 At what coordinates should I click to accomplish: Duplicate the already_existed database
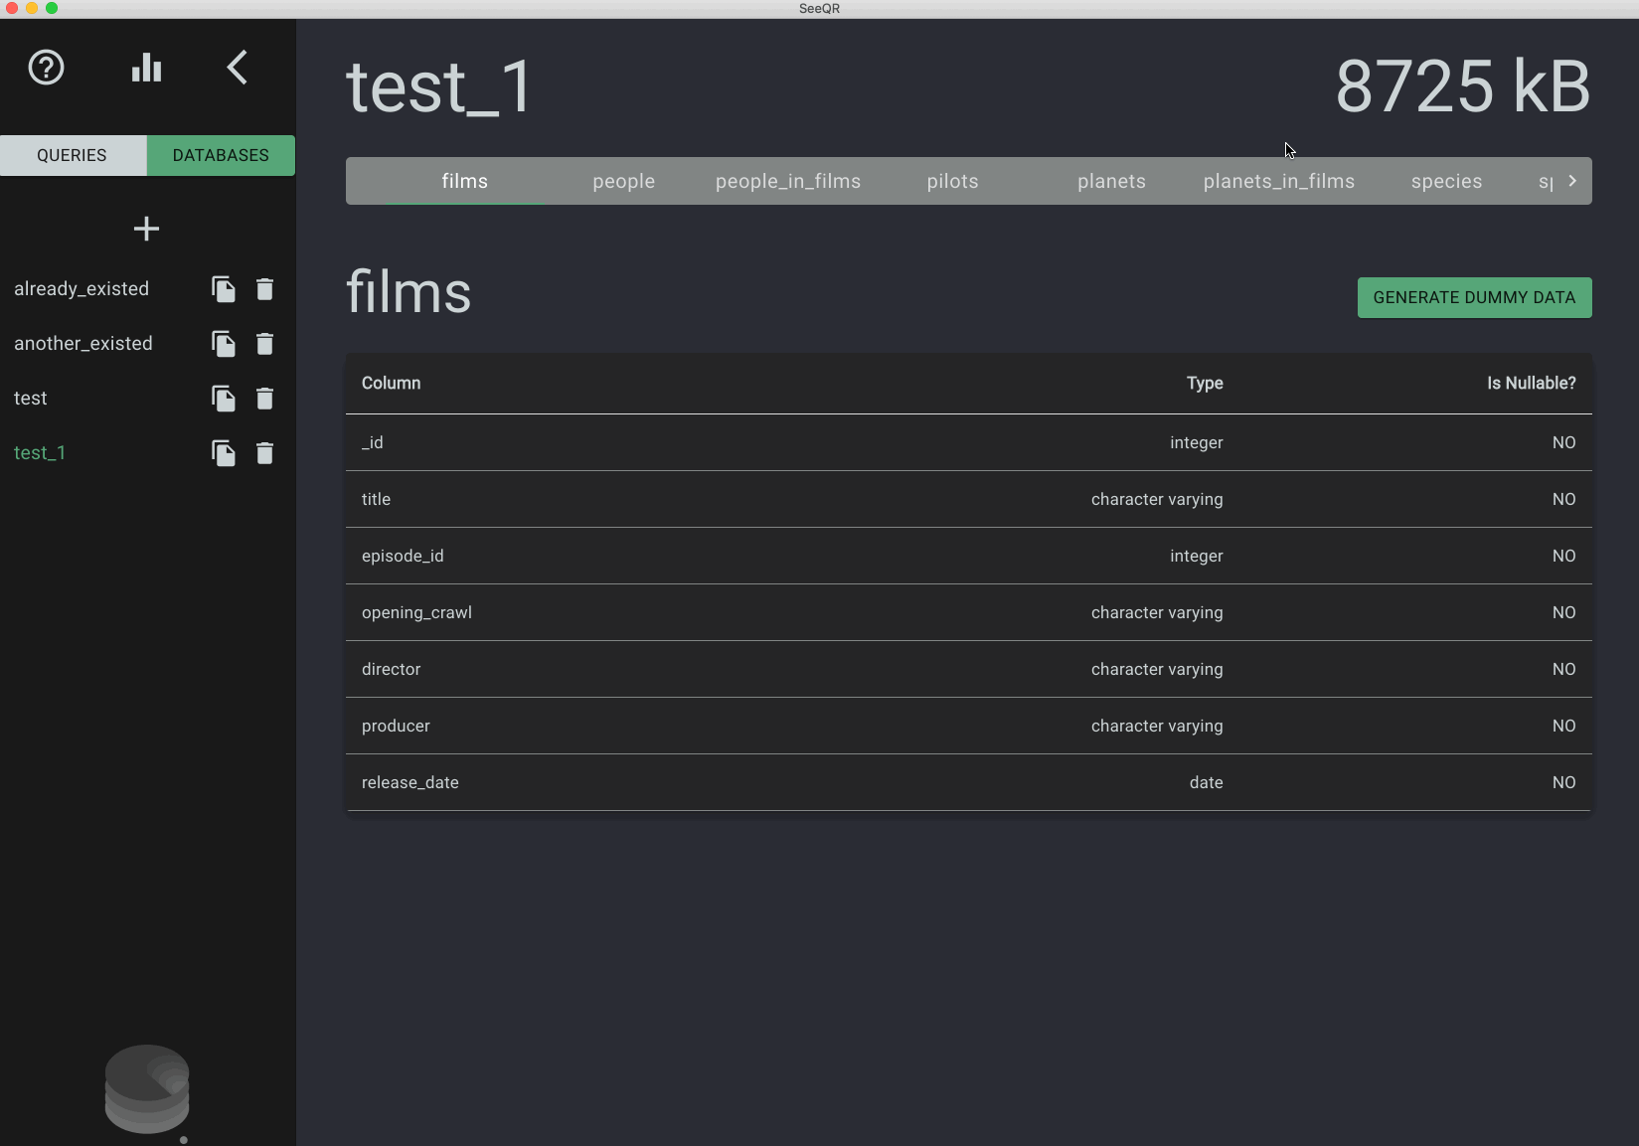coord(224,289)
